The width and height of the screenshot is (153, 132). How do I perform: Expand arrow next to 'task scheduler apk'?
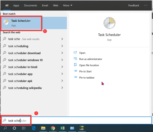[x=62, y=81]
